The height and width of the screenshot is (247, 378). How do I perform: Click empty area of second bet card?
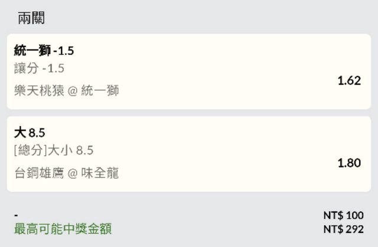point(224,153)
